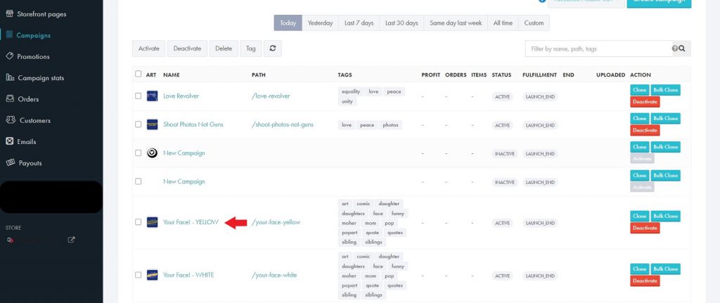Open the /shoot-photos-not-guns path link
Screen dimensions: 720x303
coord(283,124)
